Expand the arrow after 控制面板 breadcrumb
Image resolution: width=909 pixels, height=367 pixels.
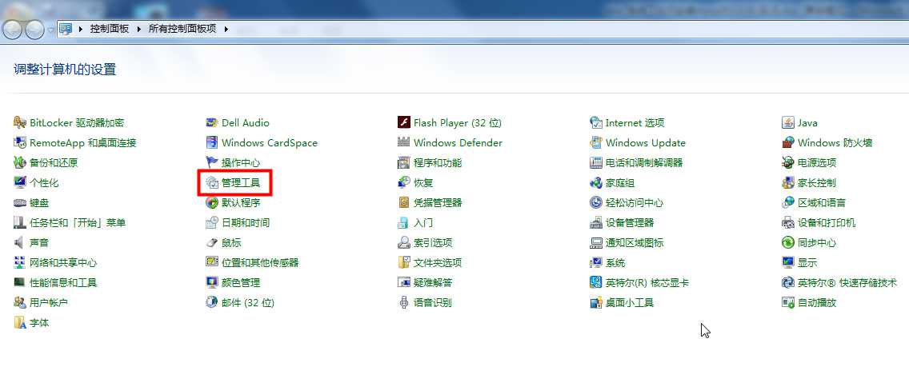pos(139,28)
